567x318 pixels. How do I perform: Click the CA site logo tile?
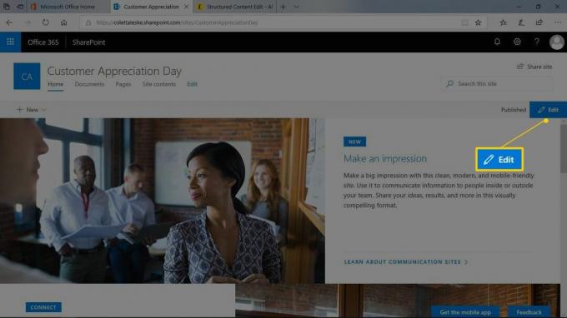coord(27,76)
